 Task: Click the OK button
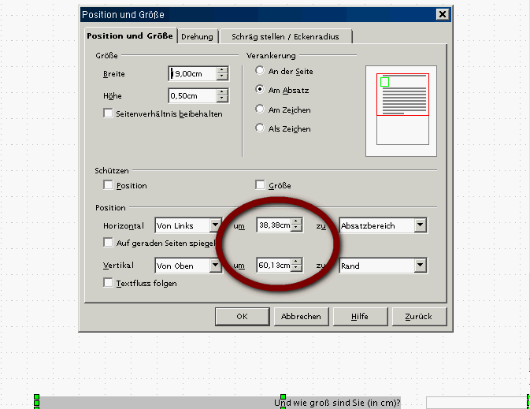tap(242, 316)
